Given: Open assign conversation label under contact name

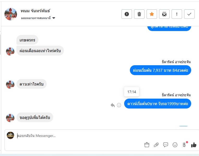Looking at the screenshot, I should (36, 18).
